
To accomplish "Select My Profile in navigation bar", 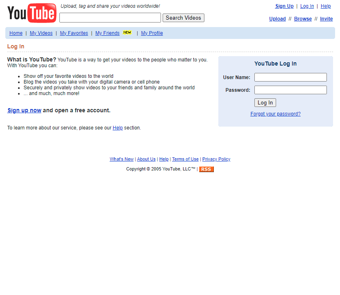I will click(x=152, y=33).
